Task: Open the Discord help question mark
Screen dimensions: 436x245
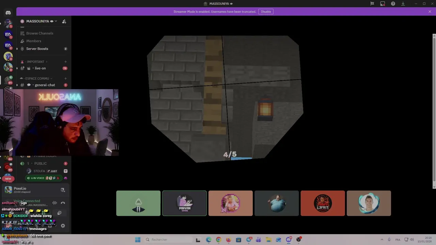Action: point(393,4)
